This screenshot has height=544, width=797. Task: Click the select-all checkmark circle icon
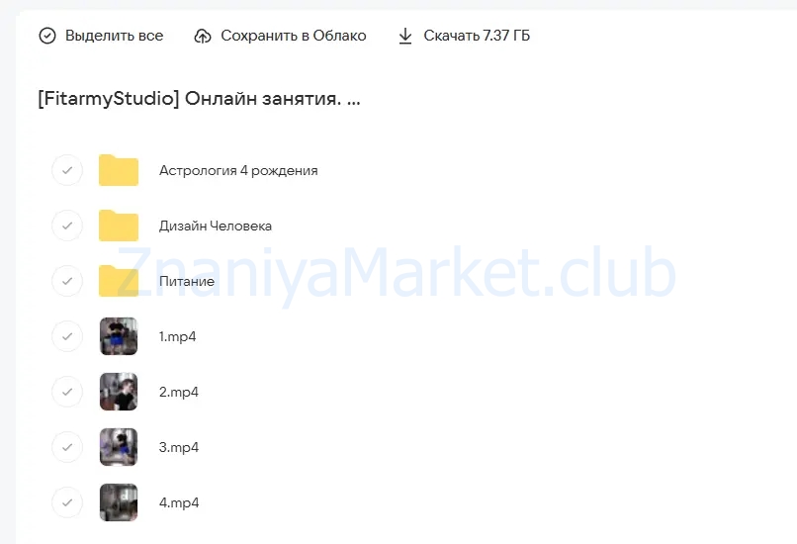(x=47, y=36)
